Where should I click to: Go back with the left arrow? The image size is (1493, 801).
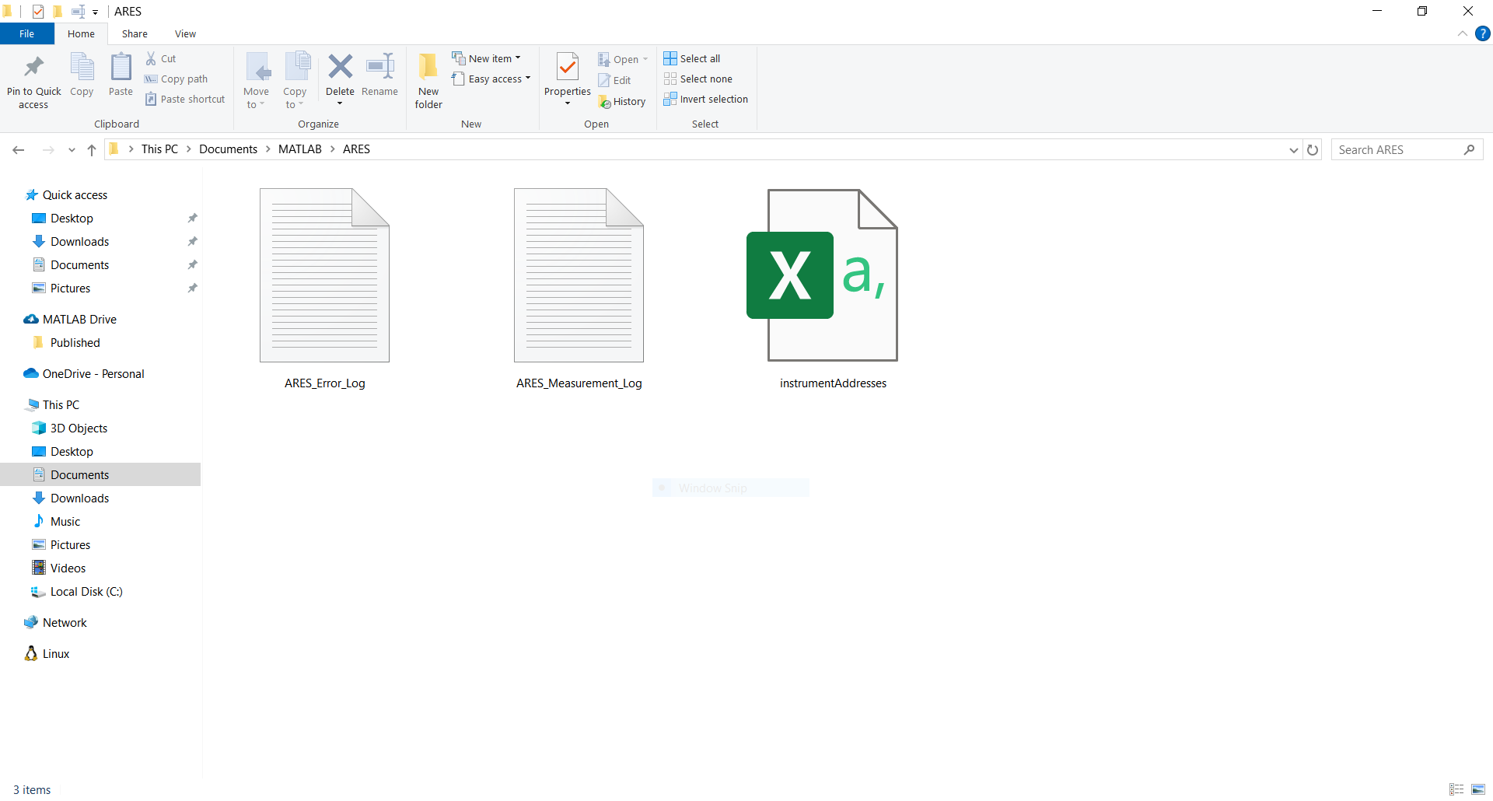click(19, 149)
